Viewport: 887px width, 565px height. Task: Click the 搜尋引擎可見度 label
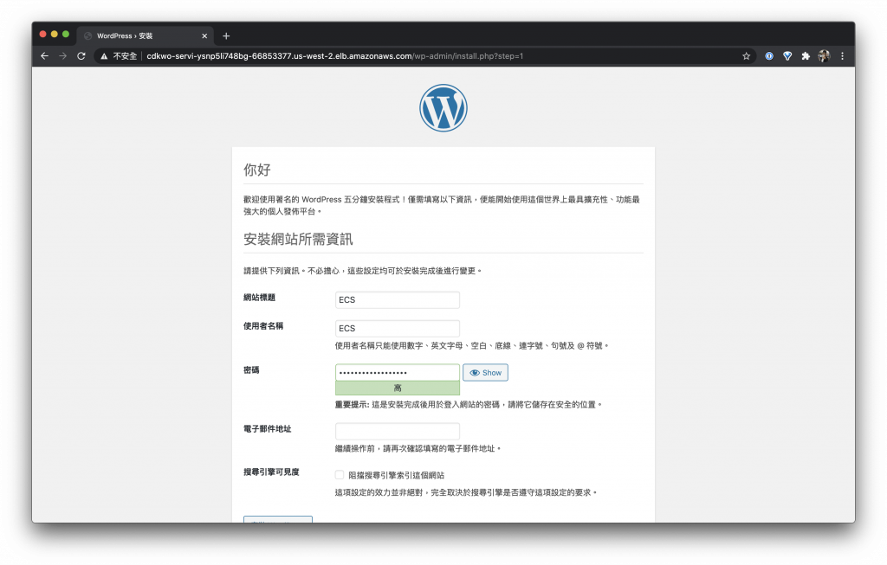point(271,472)
